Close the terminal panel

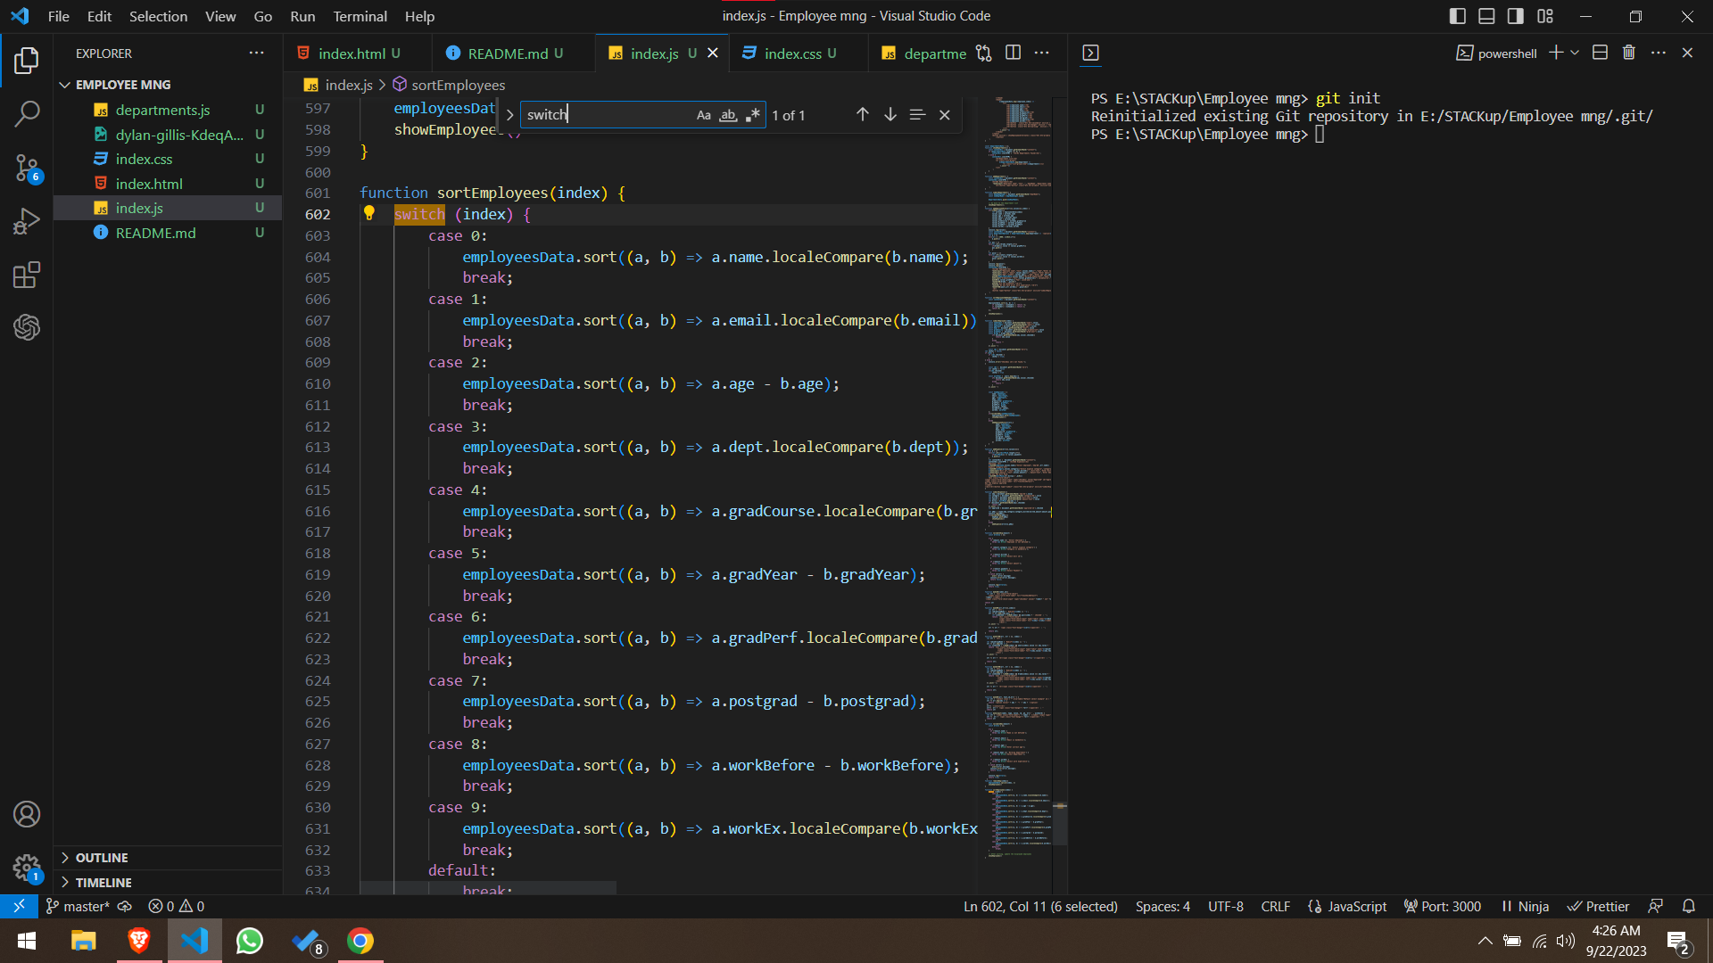[1687, 53]
